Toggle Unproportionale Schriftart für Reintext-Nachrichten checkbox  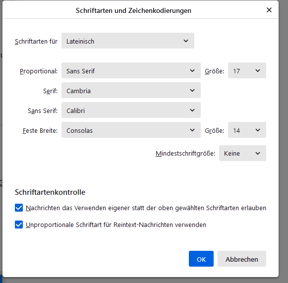coord(19,225)
